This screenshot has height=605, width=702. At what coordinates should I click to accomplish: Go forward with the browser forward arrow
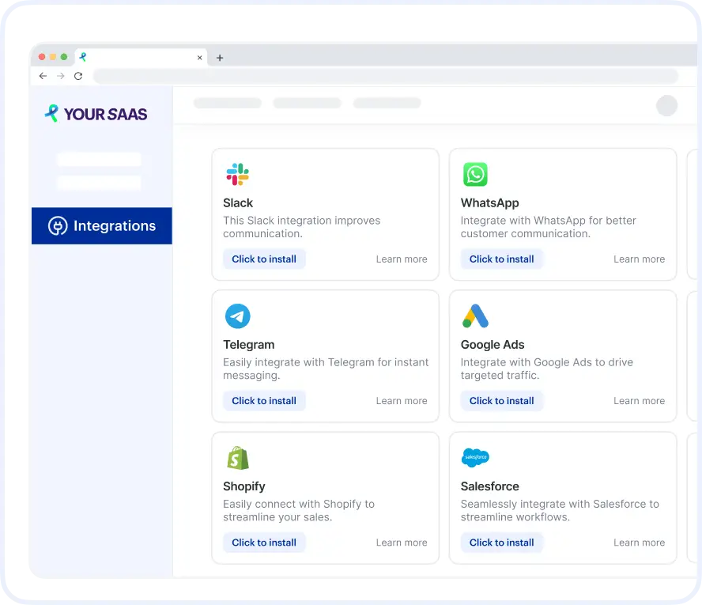tap(60, 76)
